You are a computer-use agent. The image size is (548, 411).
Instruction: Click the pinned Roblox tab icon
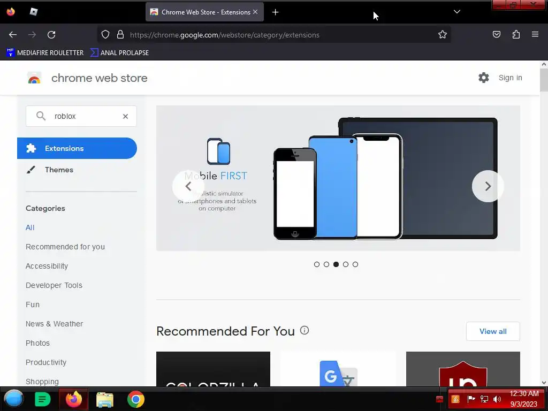point(34,12)
